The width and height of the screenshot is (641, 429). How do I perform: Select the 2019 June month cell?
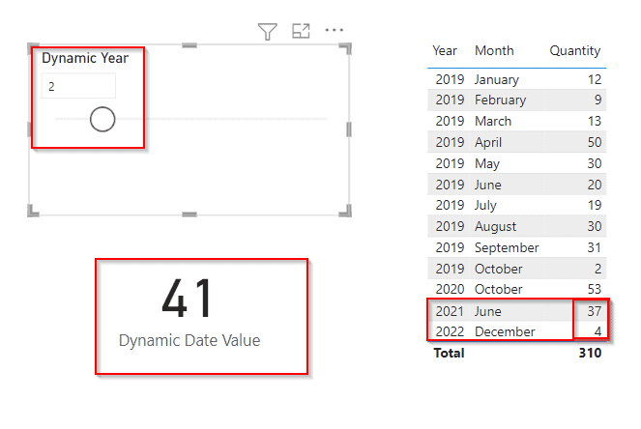pos(487,185)
